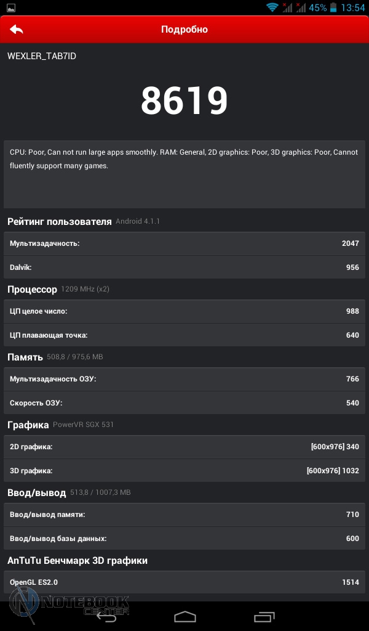Select the Скорость ОЗУ row
This screenshot has height=631, width=369.
click(x=184, y=403)
